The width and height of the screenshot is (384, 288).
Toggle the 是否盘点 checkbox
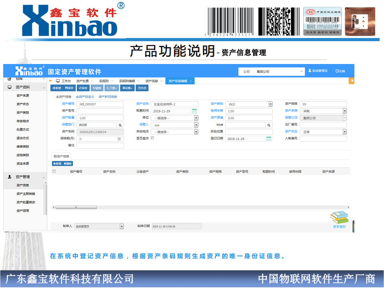click(152, 138)
